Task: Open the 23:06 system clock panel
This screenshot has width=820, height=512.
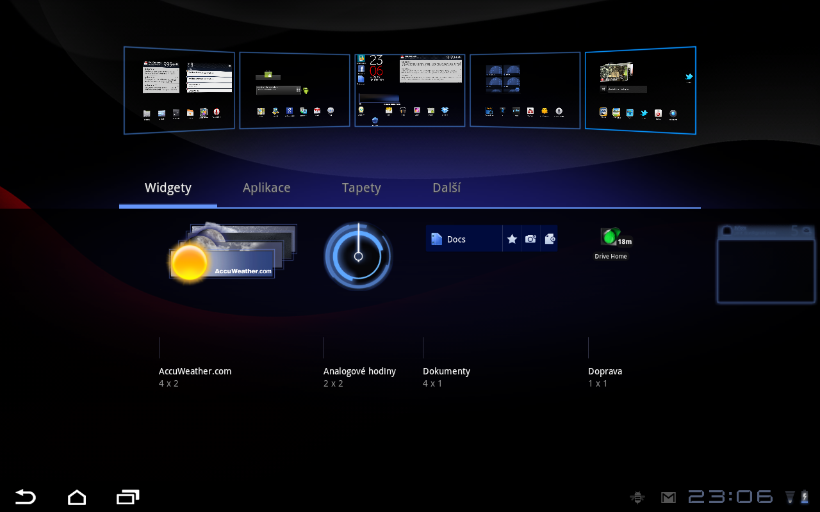Action: coord(730,497)
